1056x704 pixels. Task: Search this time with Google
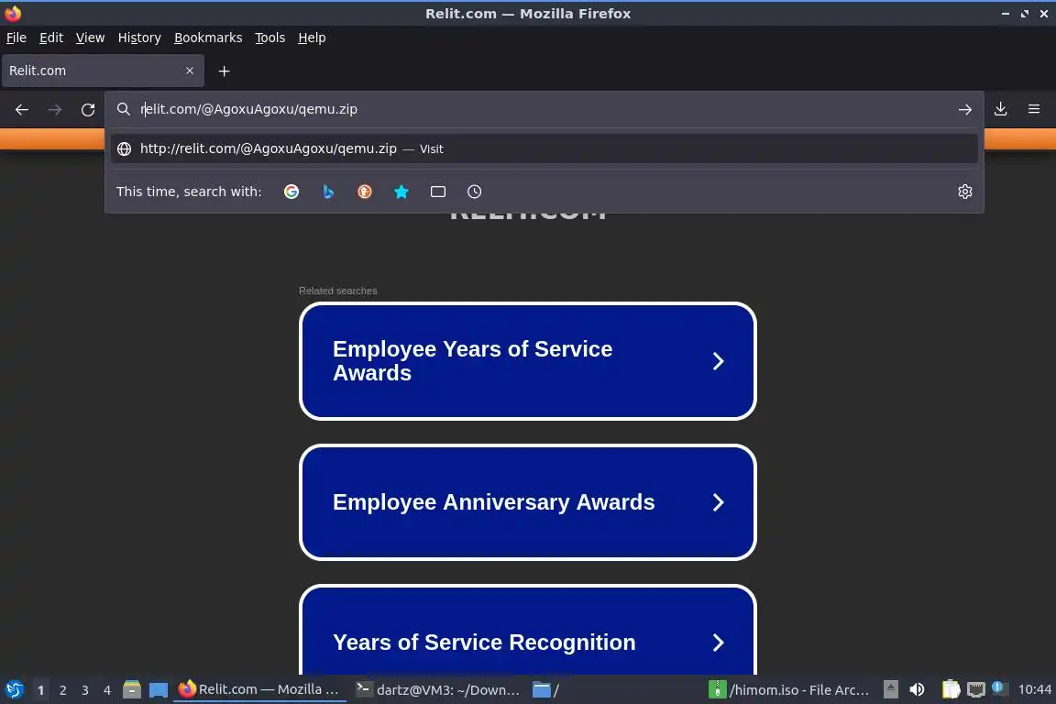291,192
